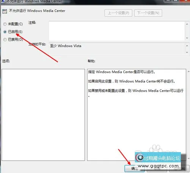Click the '至少 Windows Vista' platform text
The width and height of the screenshot is (190, 173).
click(x=66, y=46)
